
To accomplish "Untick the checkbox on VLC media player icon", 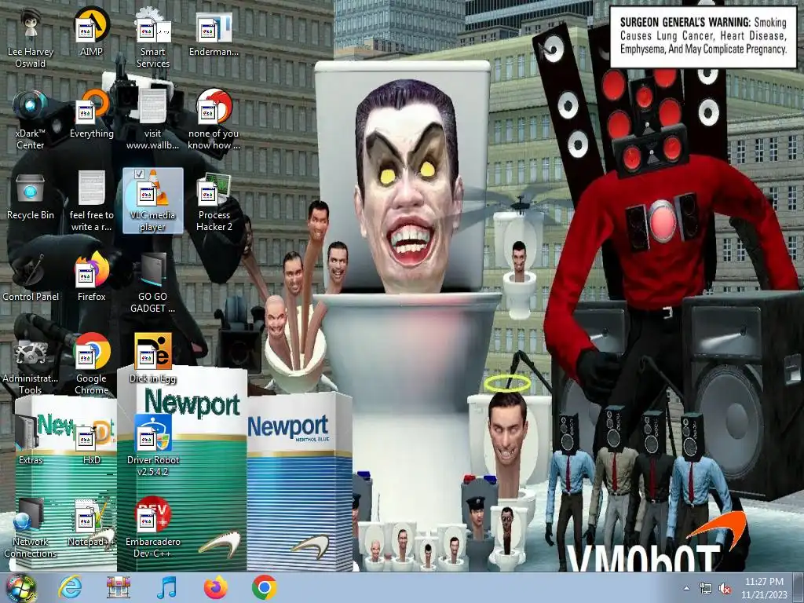I will pos(138,174).
